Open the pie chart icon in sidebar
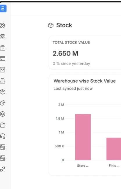Screen dimensions: 121x189 click(3, 103)
